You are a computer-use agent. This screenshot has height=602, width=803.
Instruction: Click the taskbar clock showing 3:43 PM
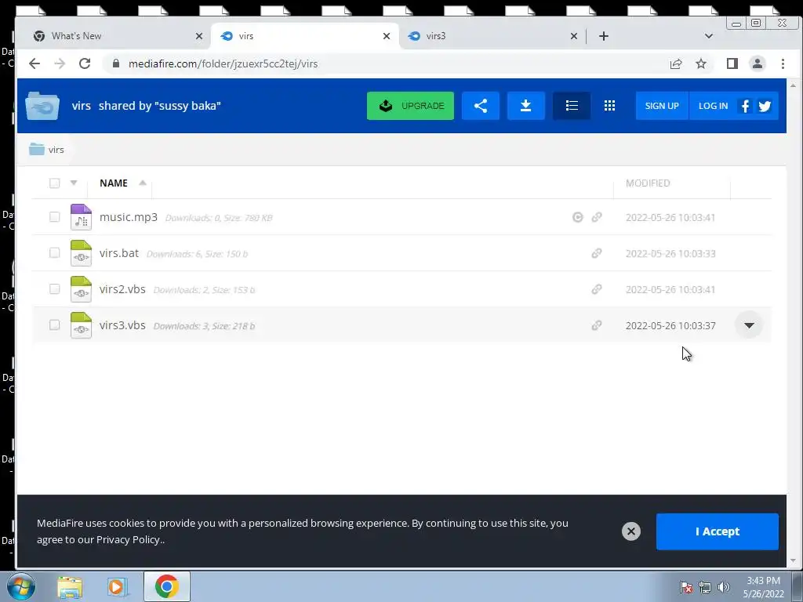pos(763,587)
